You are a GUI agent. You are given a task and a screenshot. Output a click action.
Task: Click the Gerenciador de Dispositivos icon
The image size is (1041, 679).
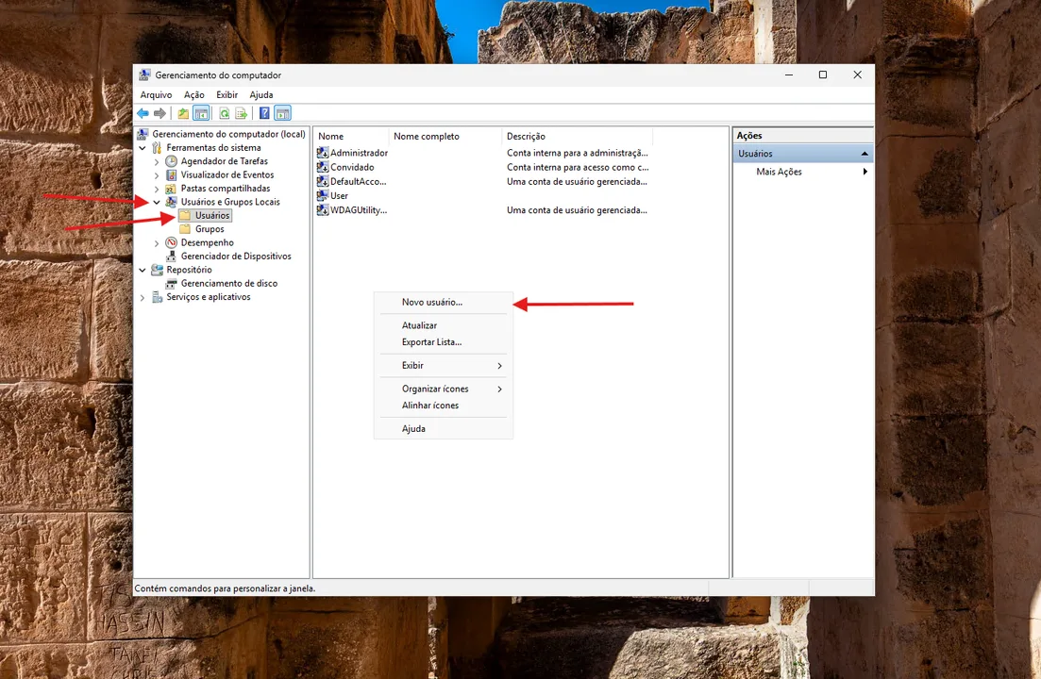171,256
